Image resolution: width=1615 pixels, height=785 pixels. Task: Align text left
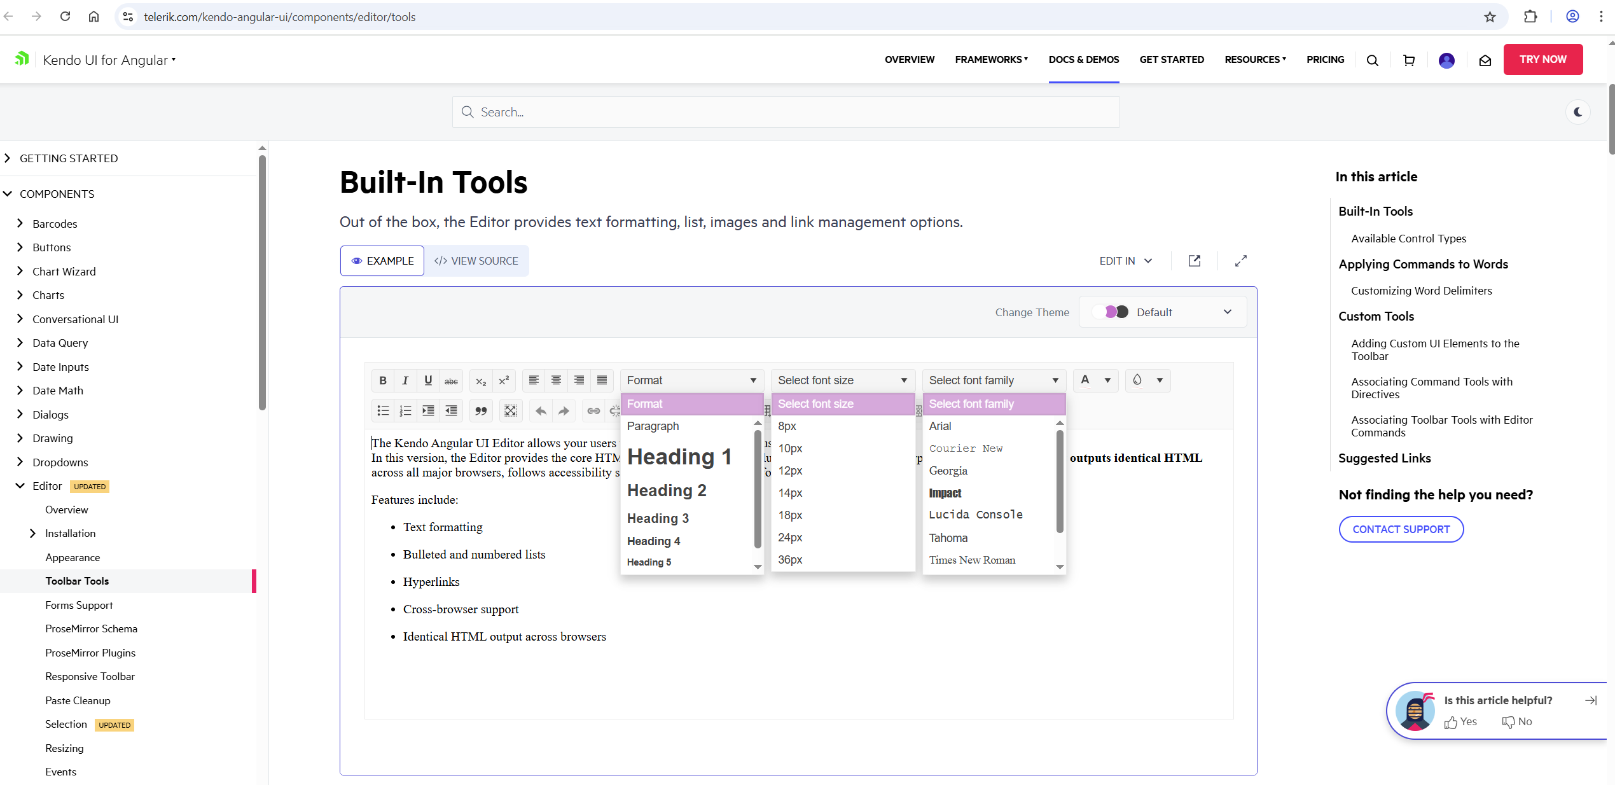coord(534,380)
